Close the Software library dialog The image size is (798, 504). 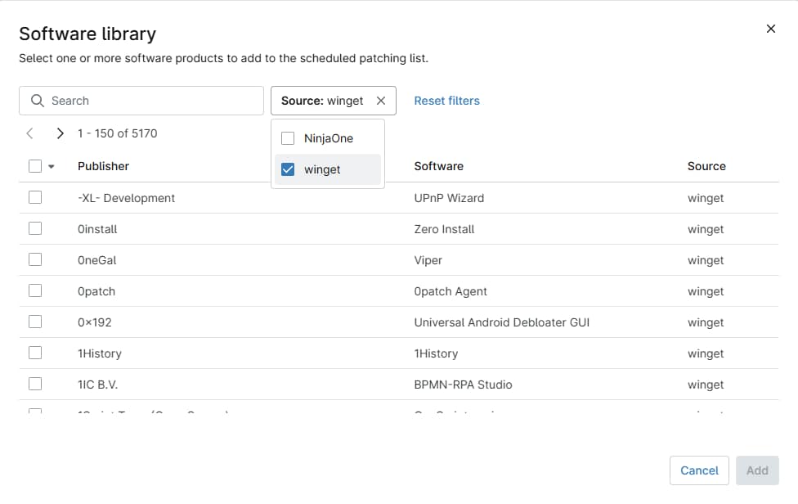click(x=770, y=28)
